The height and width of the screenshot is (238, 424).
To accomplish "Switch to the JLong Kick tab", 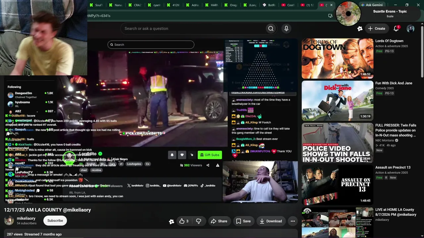I will (x=250, y=5).
